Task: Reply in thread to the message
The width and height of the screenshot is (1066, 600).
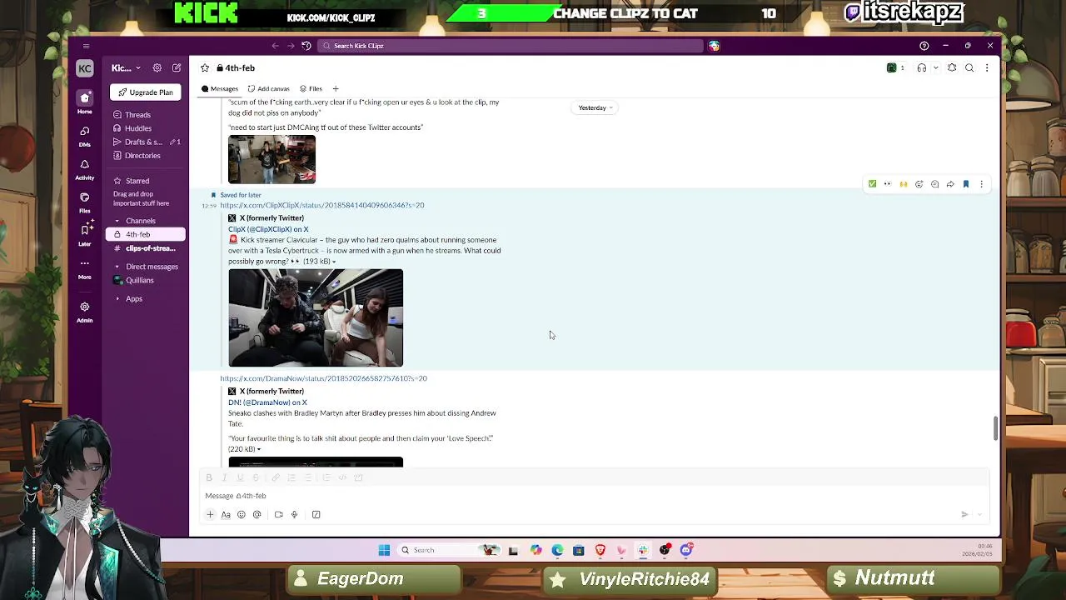Action: point(934,184)
